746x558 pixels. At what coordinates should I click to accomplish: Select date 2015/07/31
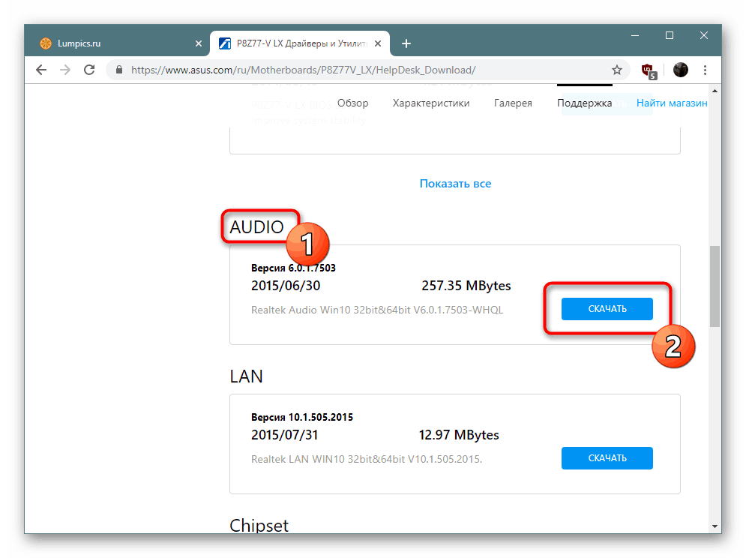pyautogui.click(x=284, y=435)
